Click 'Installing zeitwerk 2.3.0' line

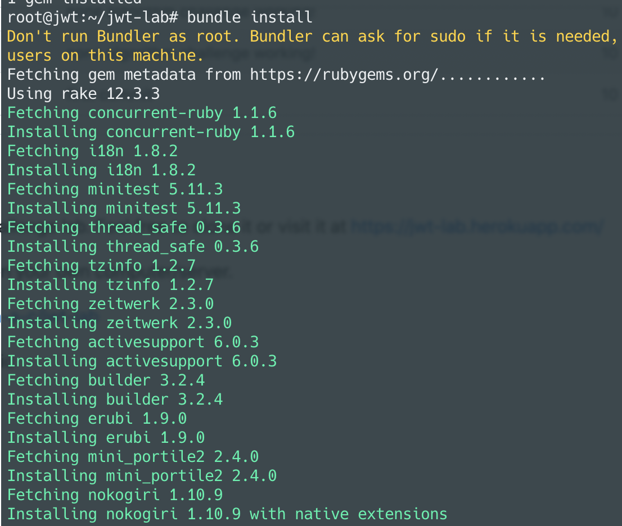pos(119,323)
